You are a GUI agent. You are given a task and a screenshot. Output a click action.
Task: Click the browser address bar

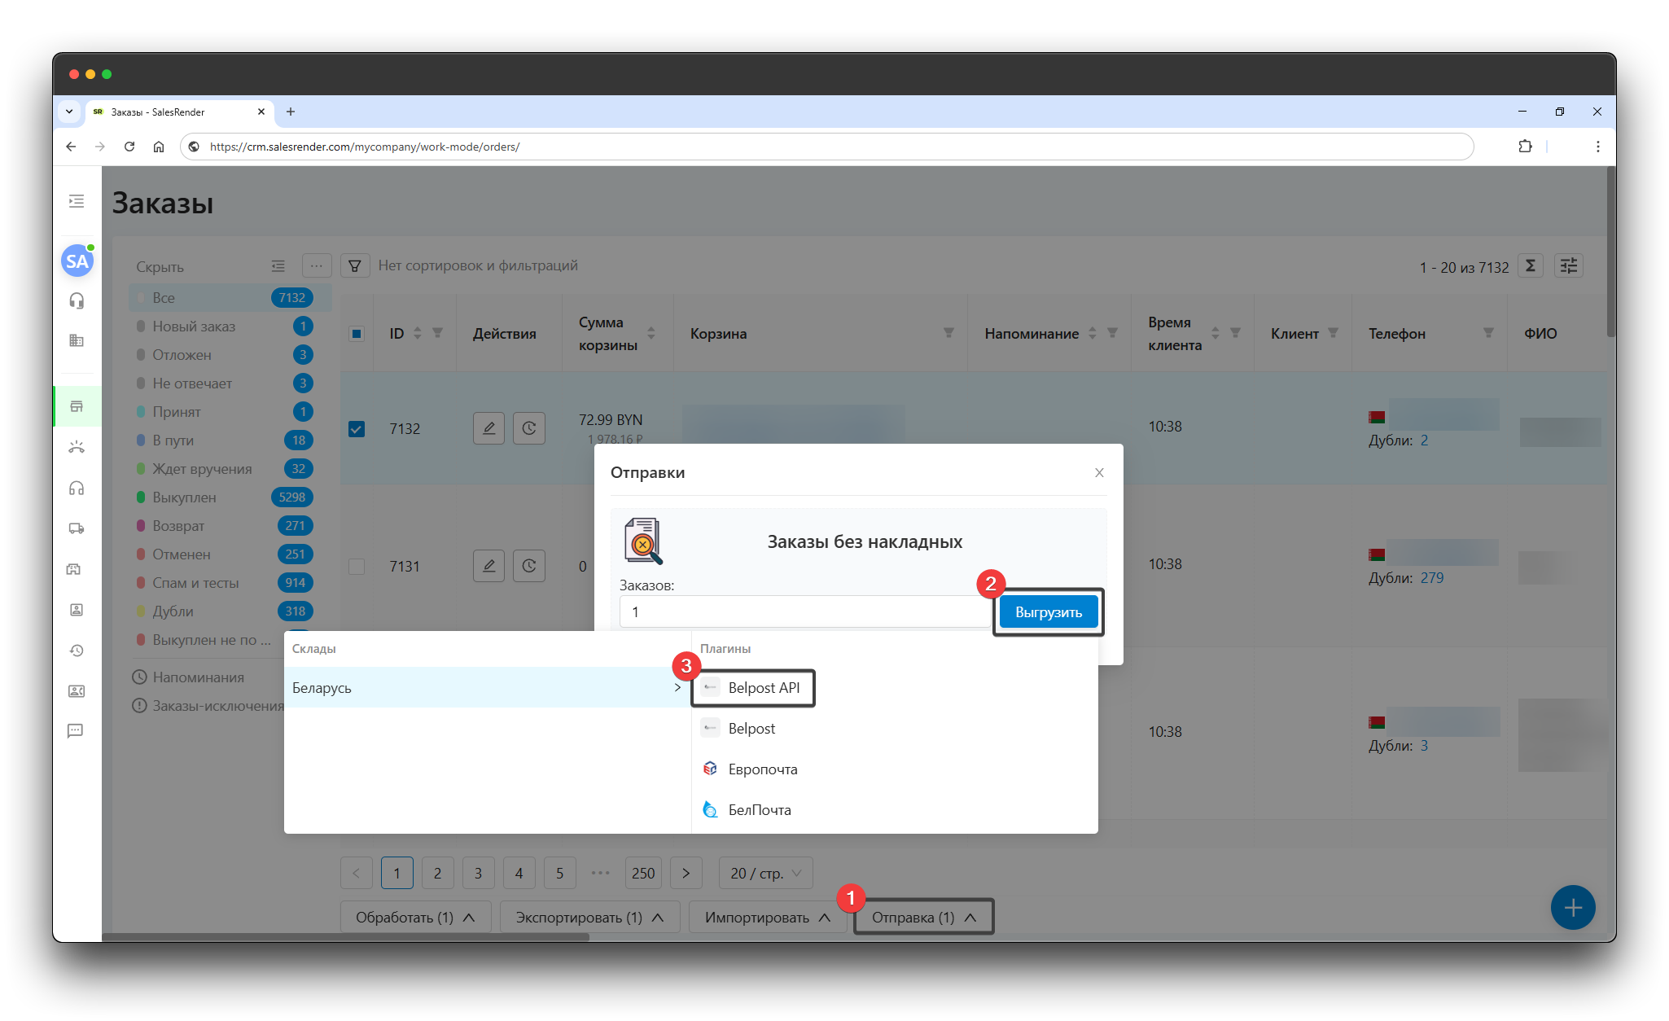tap(826, 147)
